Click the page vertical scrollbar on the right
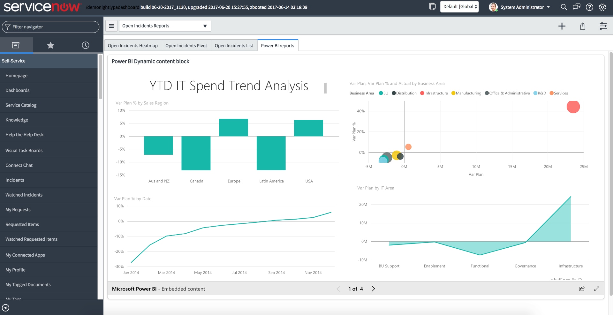Viewport: 613px width, 315px height. [611, 174]
